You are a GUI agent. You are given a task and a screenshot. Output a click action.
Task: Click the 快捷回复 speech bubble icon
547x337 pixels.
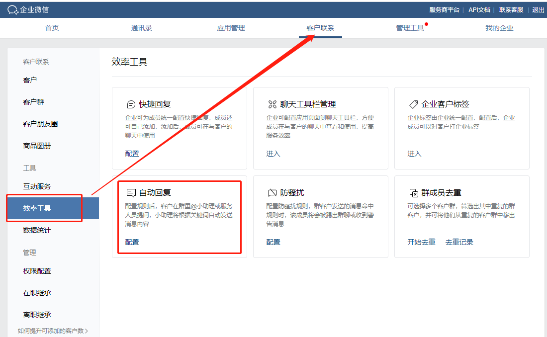click(131, 104)
